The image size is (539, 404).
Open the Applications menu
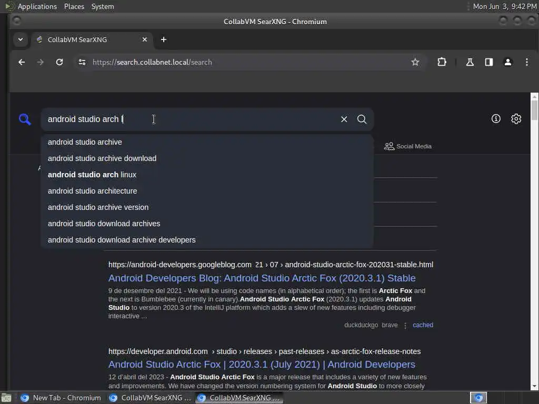pyautogui.click(x=31, y=6)
